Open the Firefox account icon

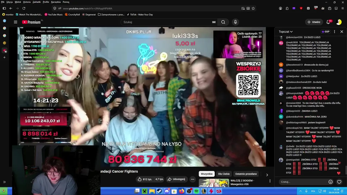pos(280,8)
